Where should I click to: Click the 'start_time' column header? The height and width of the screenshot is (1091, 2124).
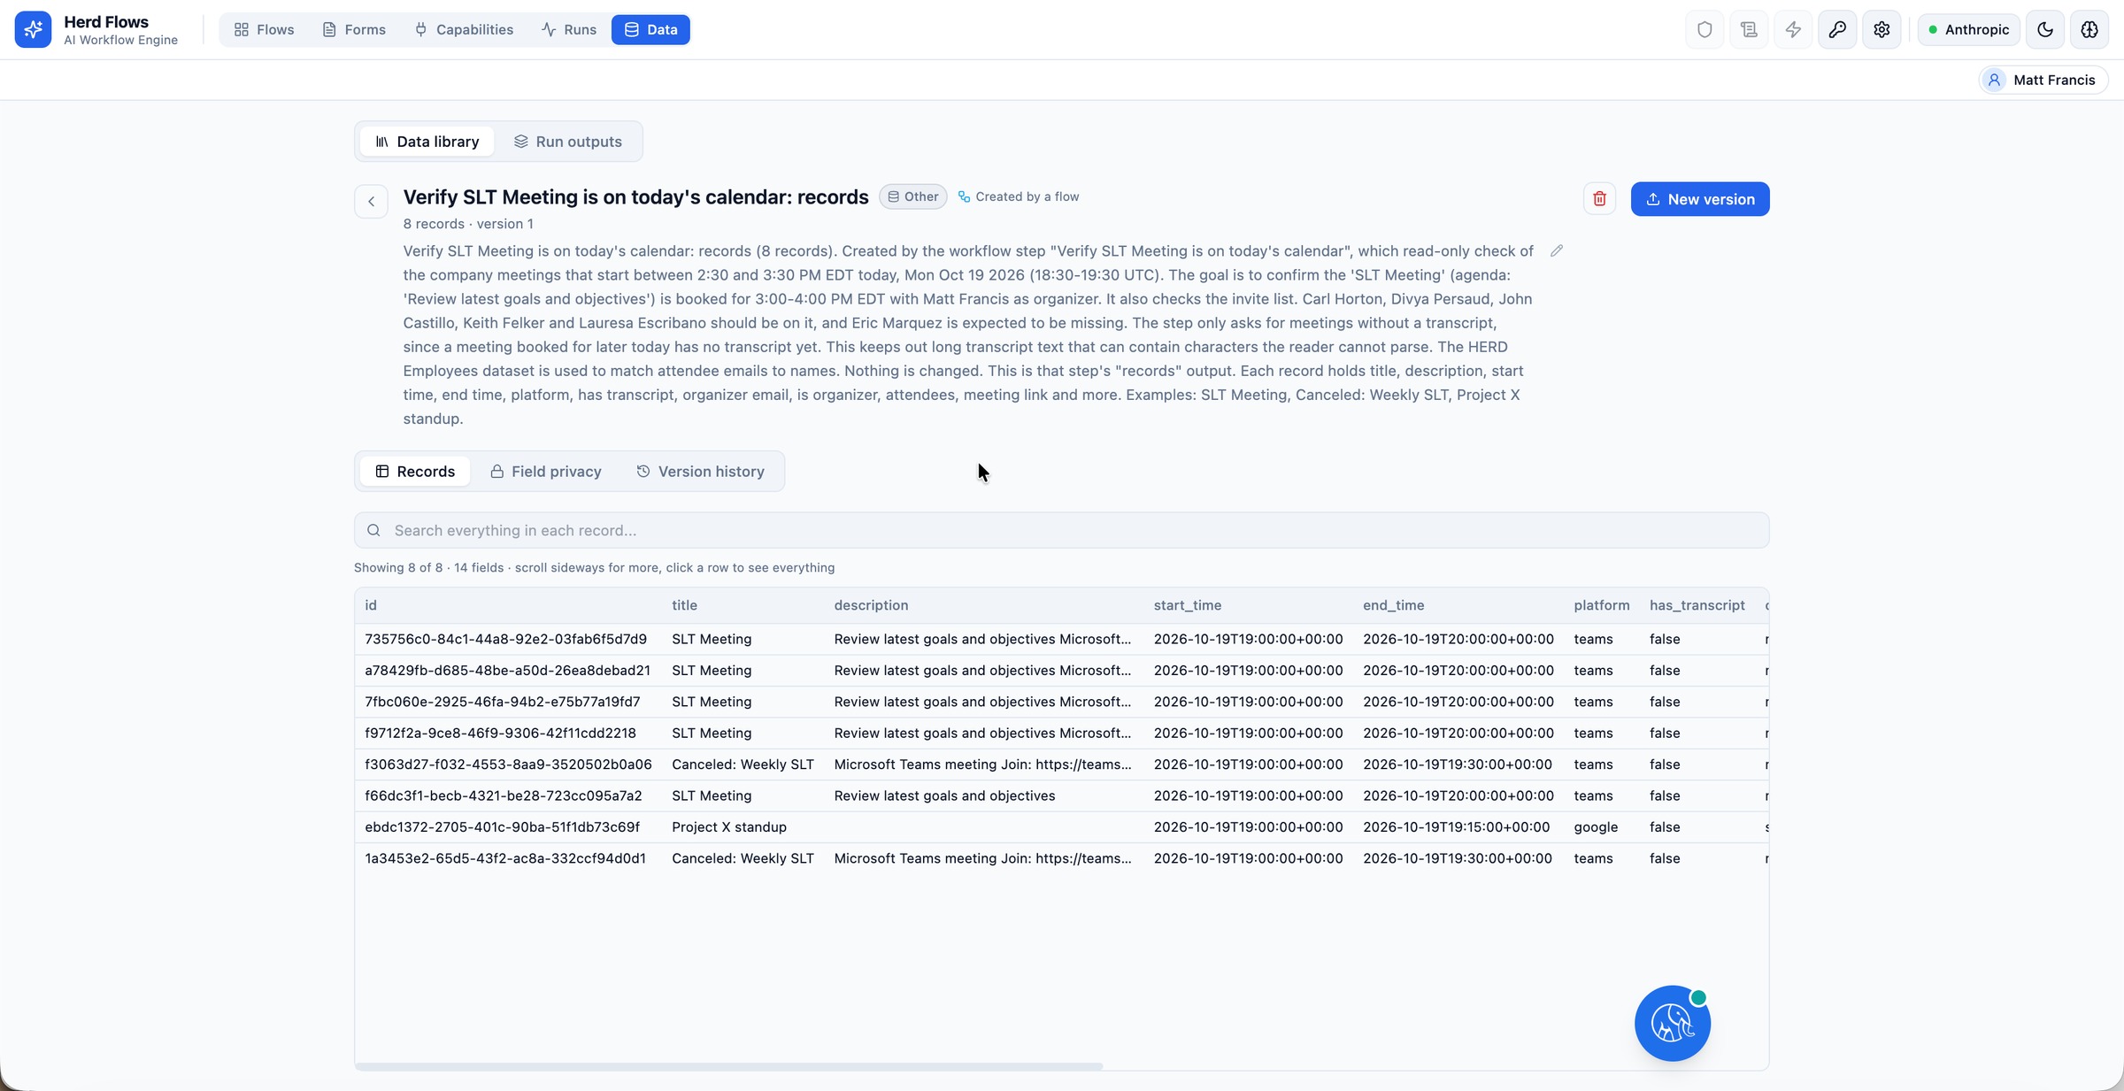click(x=1187, y=605)
